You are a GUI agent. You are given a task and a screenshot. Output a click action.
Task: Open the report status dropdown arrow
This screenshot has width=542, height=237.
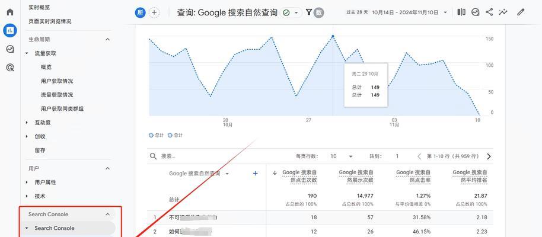point(296,13)
